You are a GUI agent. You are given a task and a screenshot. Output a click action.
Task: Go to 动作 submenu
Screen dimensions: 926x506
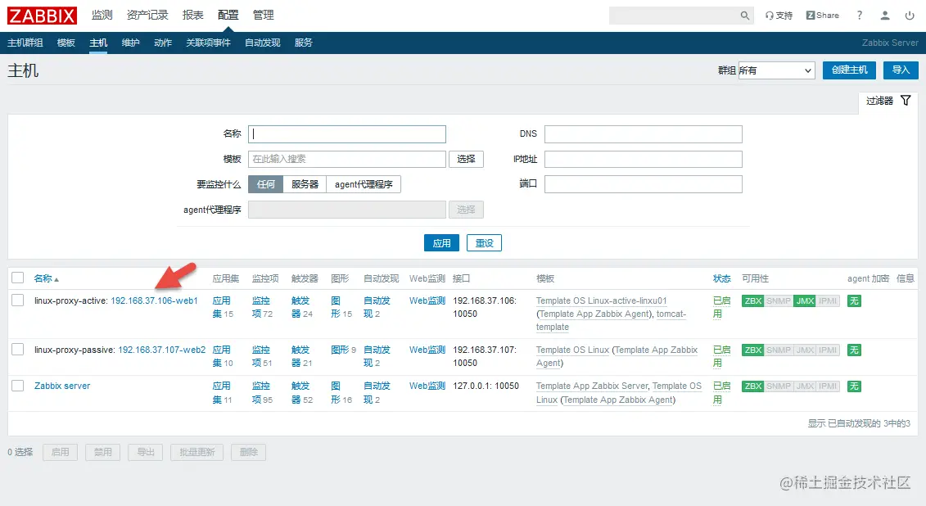coord(163,43)
